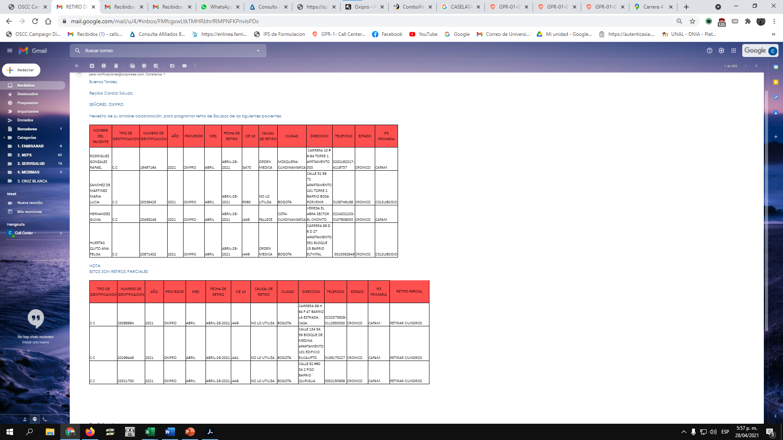Open Google Keep side panel
Viewport: 783px width, 440px height.
click(x=776, y=82)
